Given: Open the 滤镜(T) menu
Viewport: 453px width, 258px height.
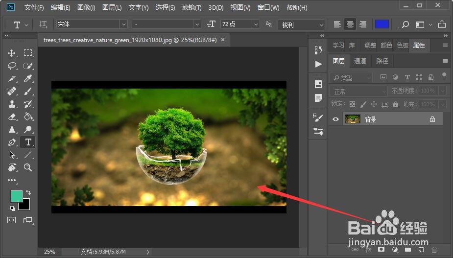Looking at the screenshot, I should [191, 7].
